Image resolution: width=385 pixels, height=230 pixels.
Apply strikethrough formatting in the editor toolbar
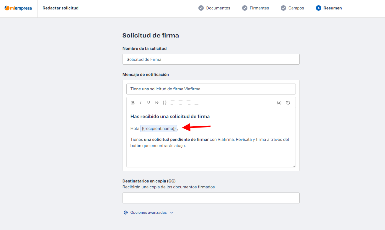tap(157, 103)
